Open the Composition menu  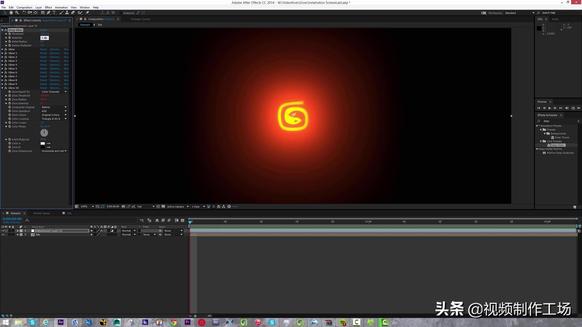[x=24, y=7]
